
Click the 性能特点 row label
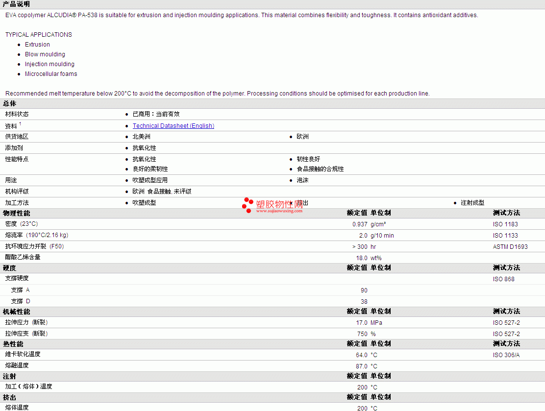[17, 159]
